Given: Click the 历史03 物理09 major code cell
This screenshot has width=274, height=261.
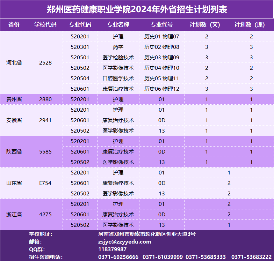Looking at the screenshot, I should [x=161, y=58].
